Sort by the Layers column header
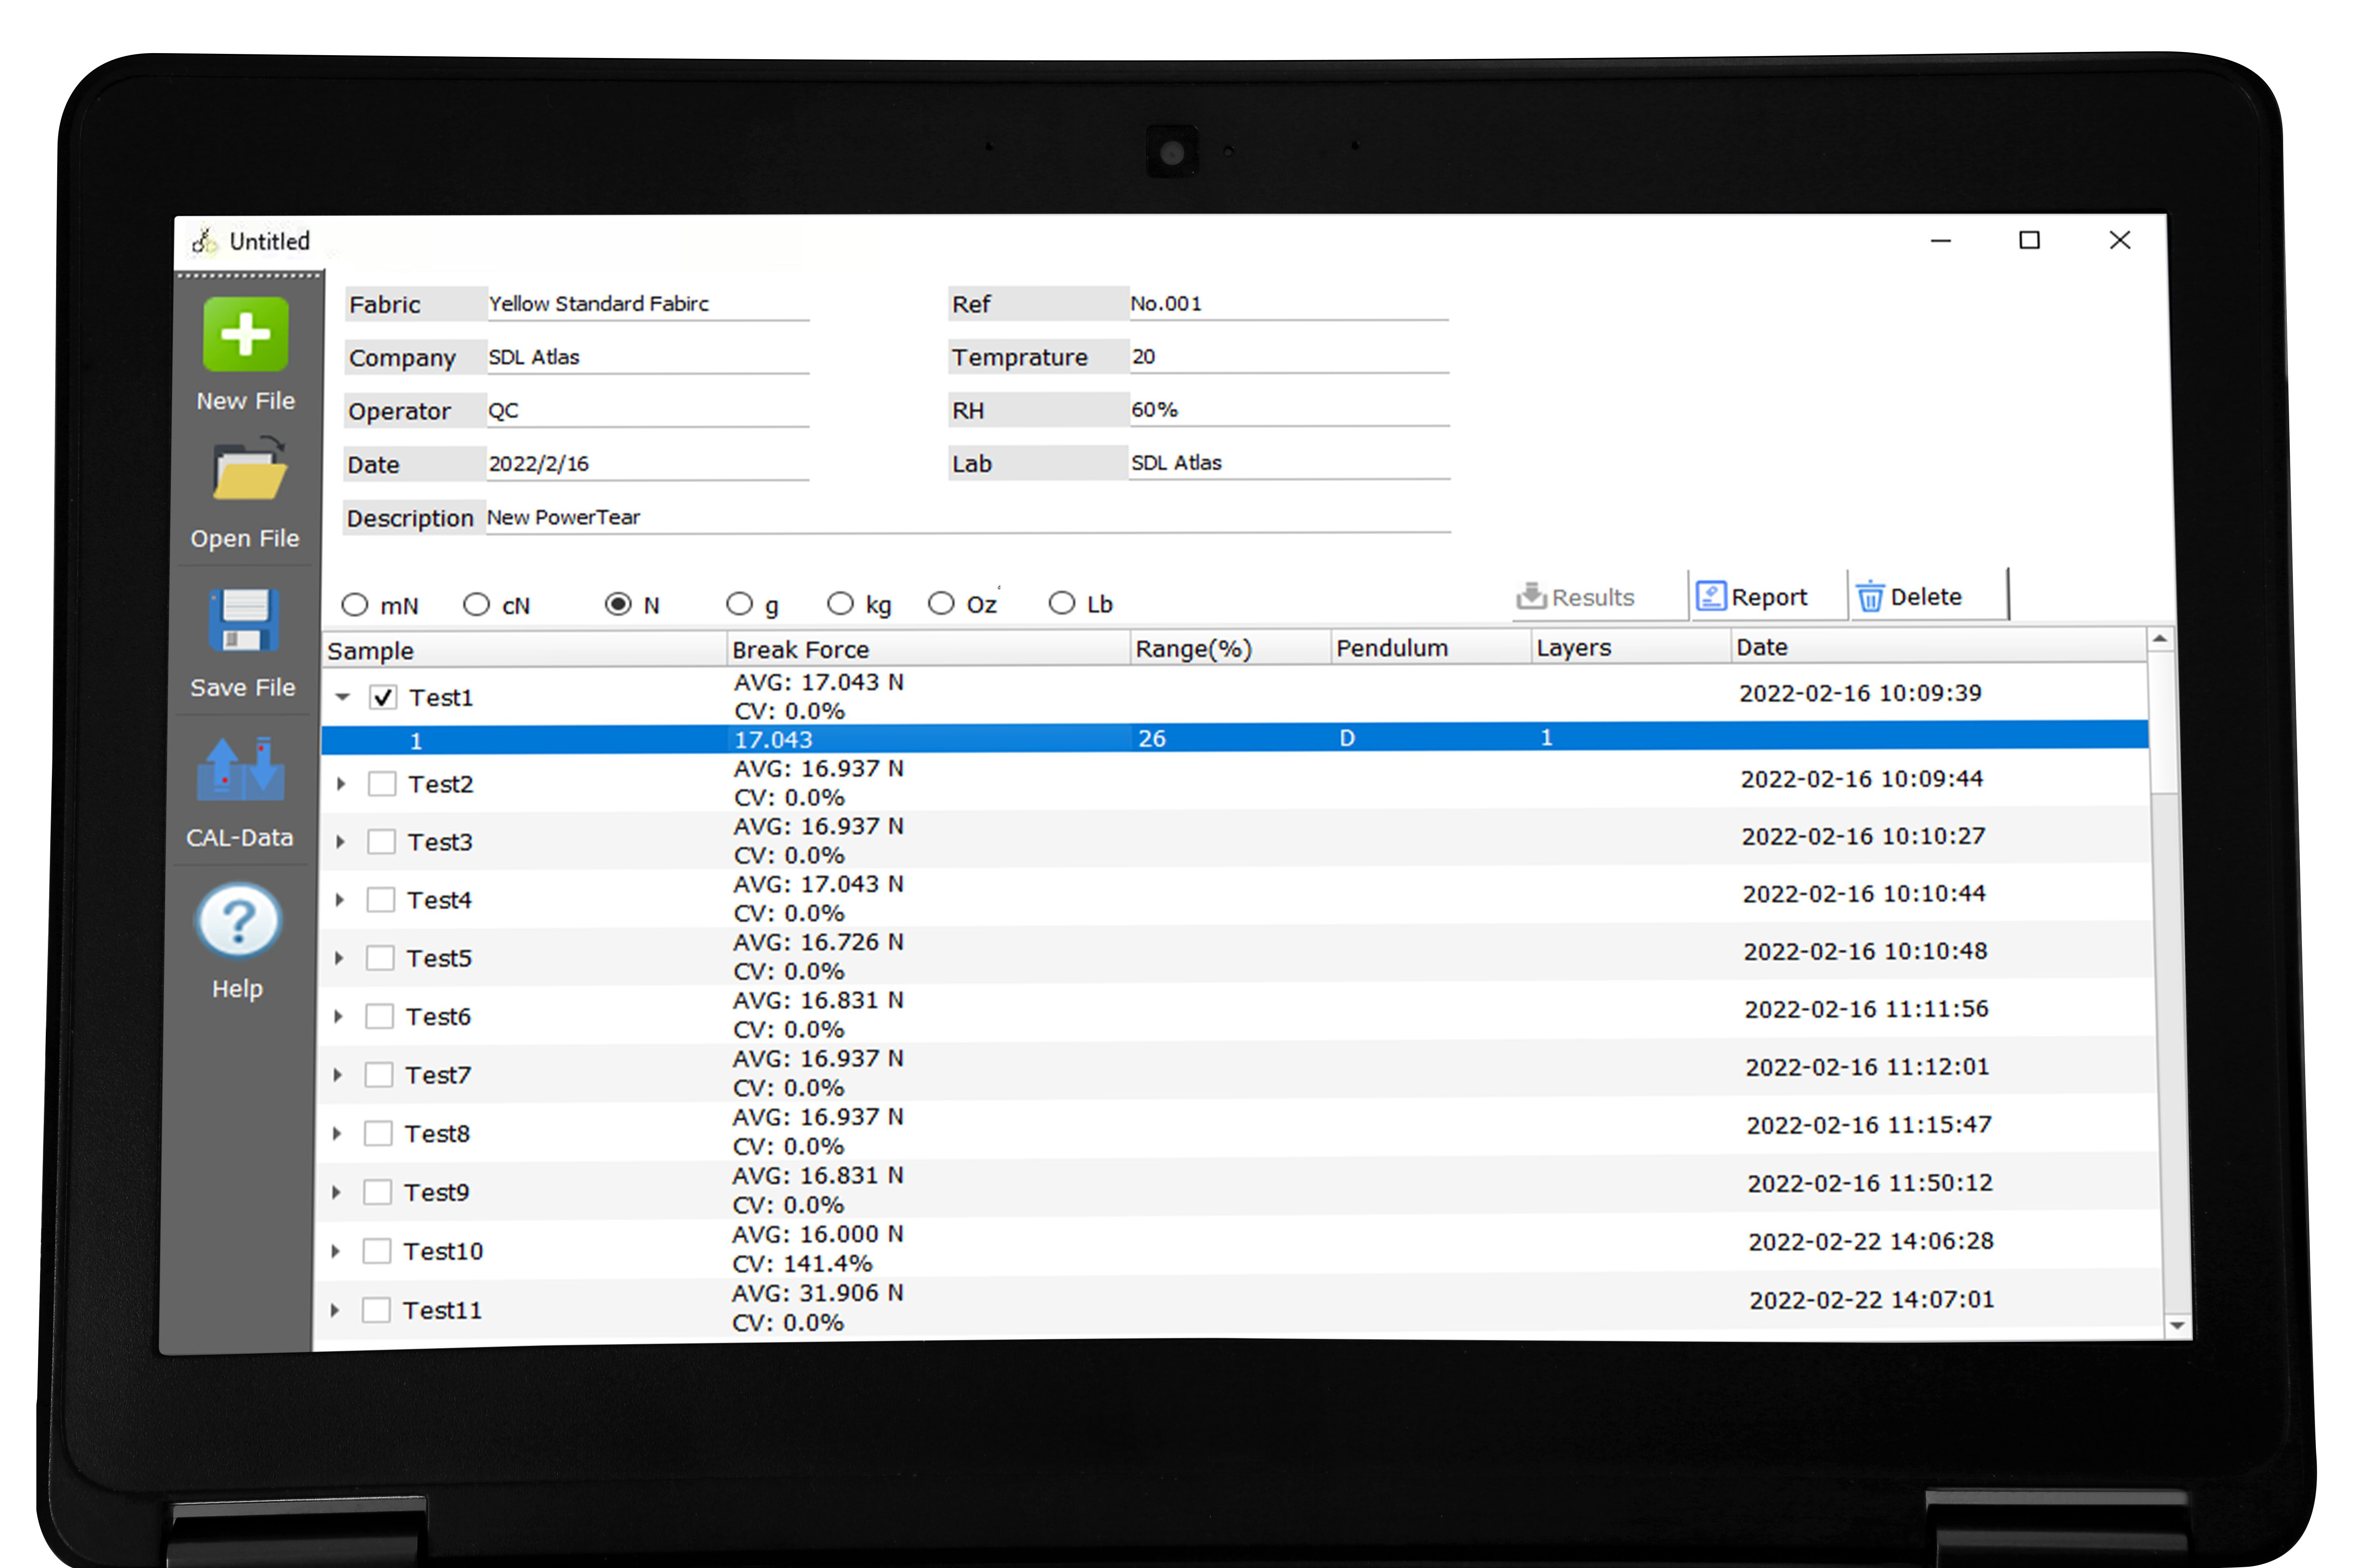 point(1631,647)
